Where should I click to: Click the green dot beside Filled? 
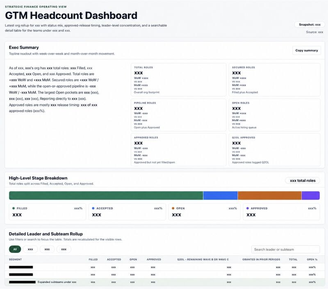tap(14, 208)
